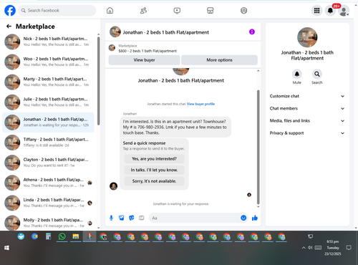Open notifications bell with 20+ badge
Image resolution: width=358 pixels, height=265 pixels.
(330, 11)
